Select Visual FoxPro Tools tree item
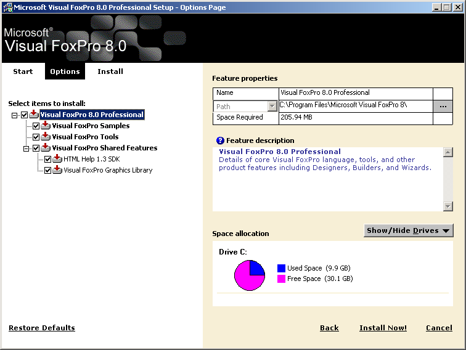Viewport: 466px width, 350px height. coord(85,137)
